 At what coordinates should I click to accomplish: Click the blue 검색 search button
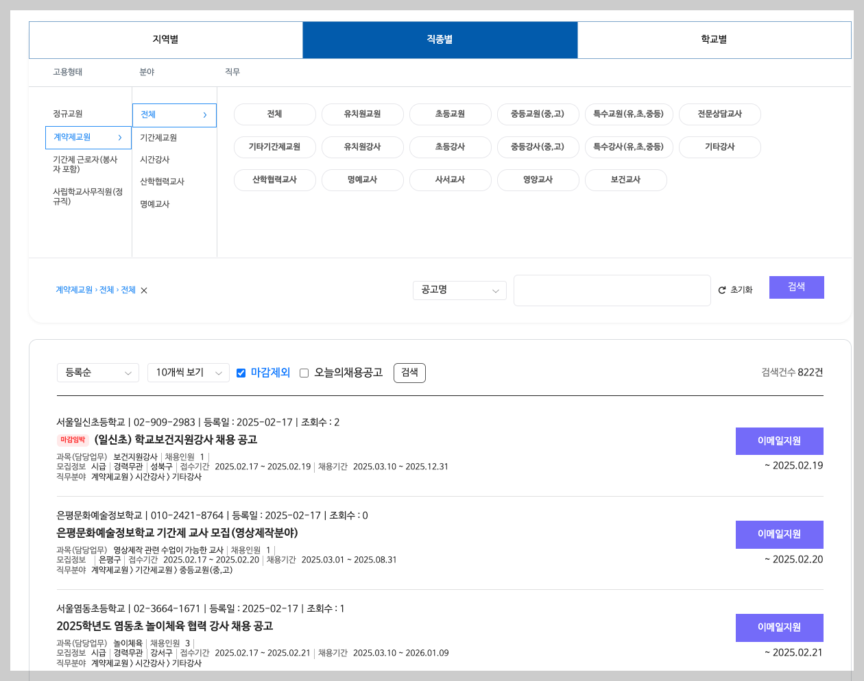796,287
